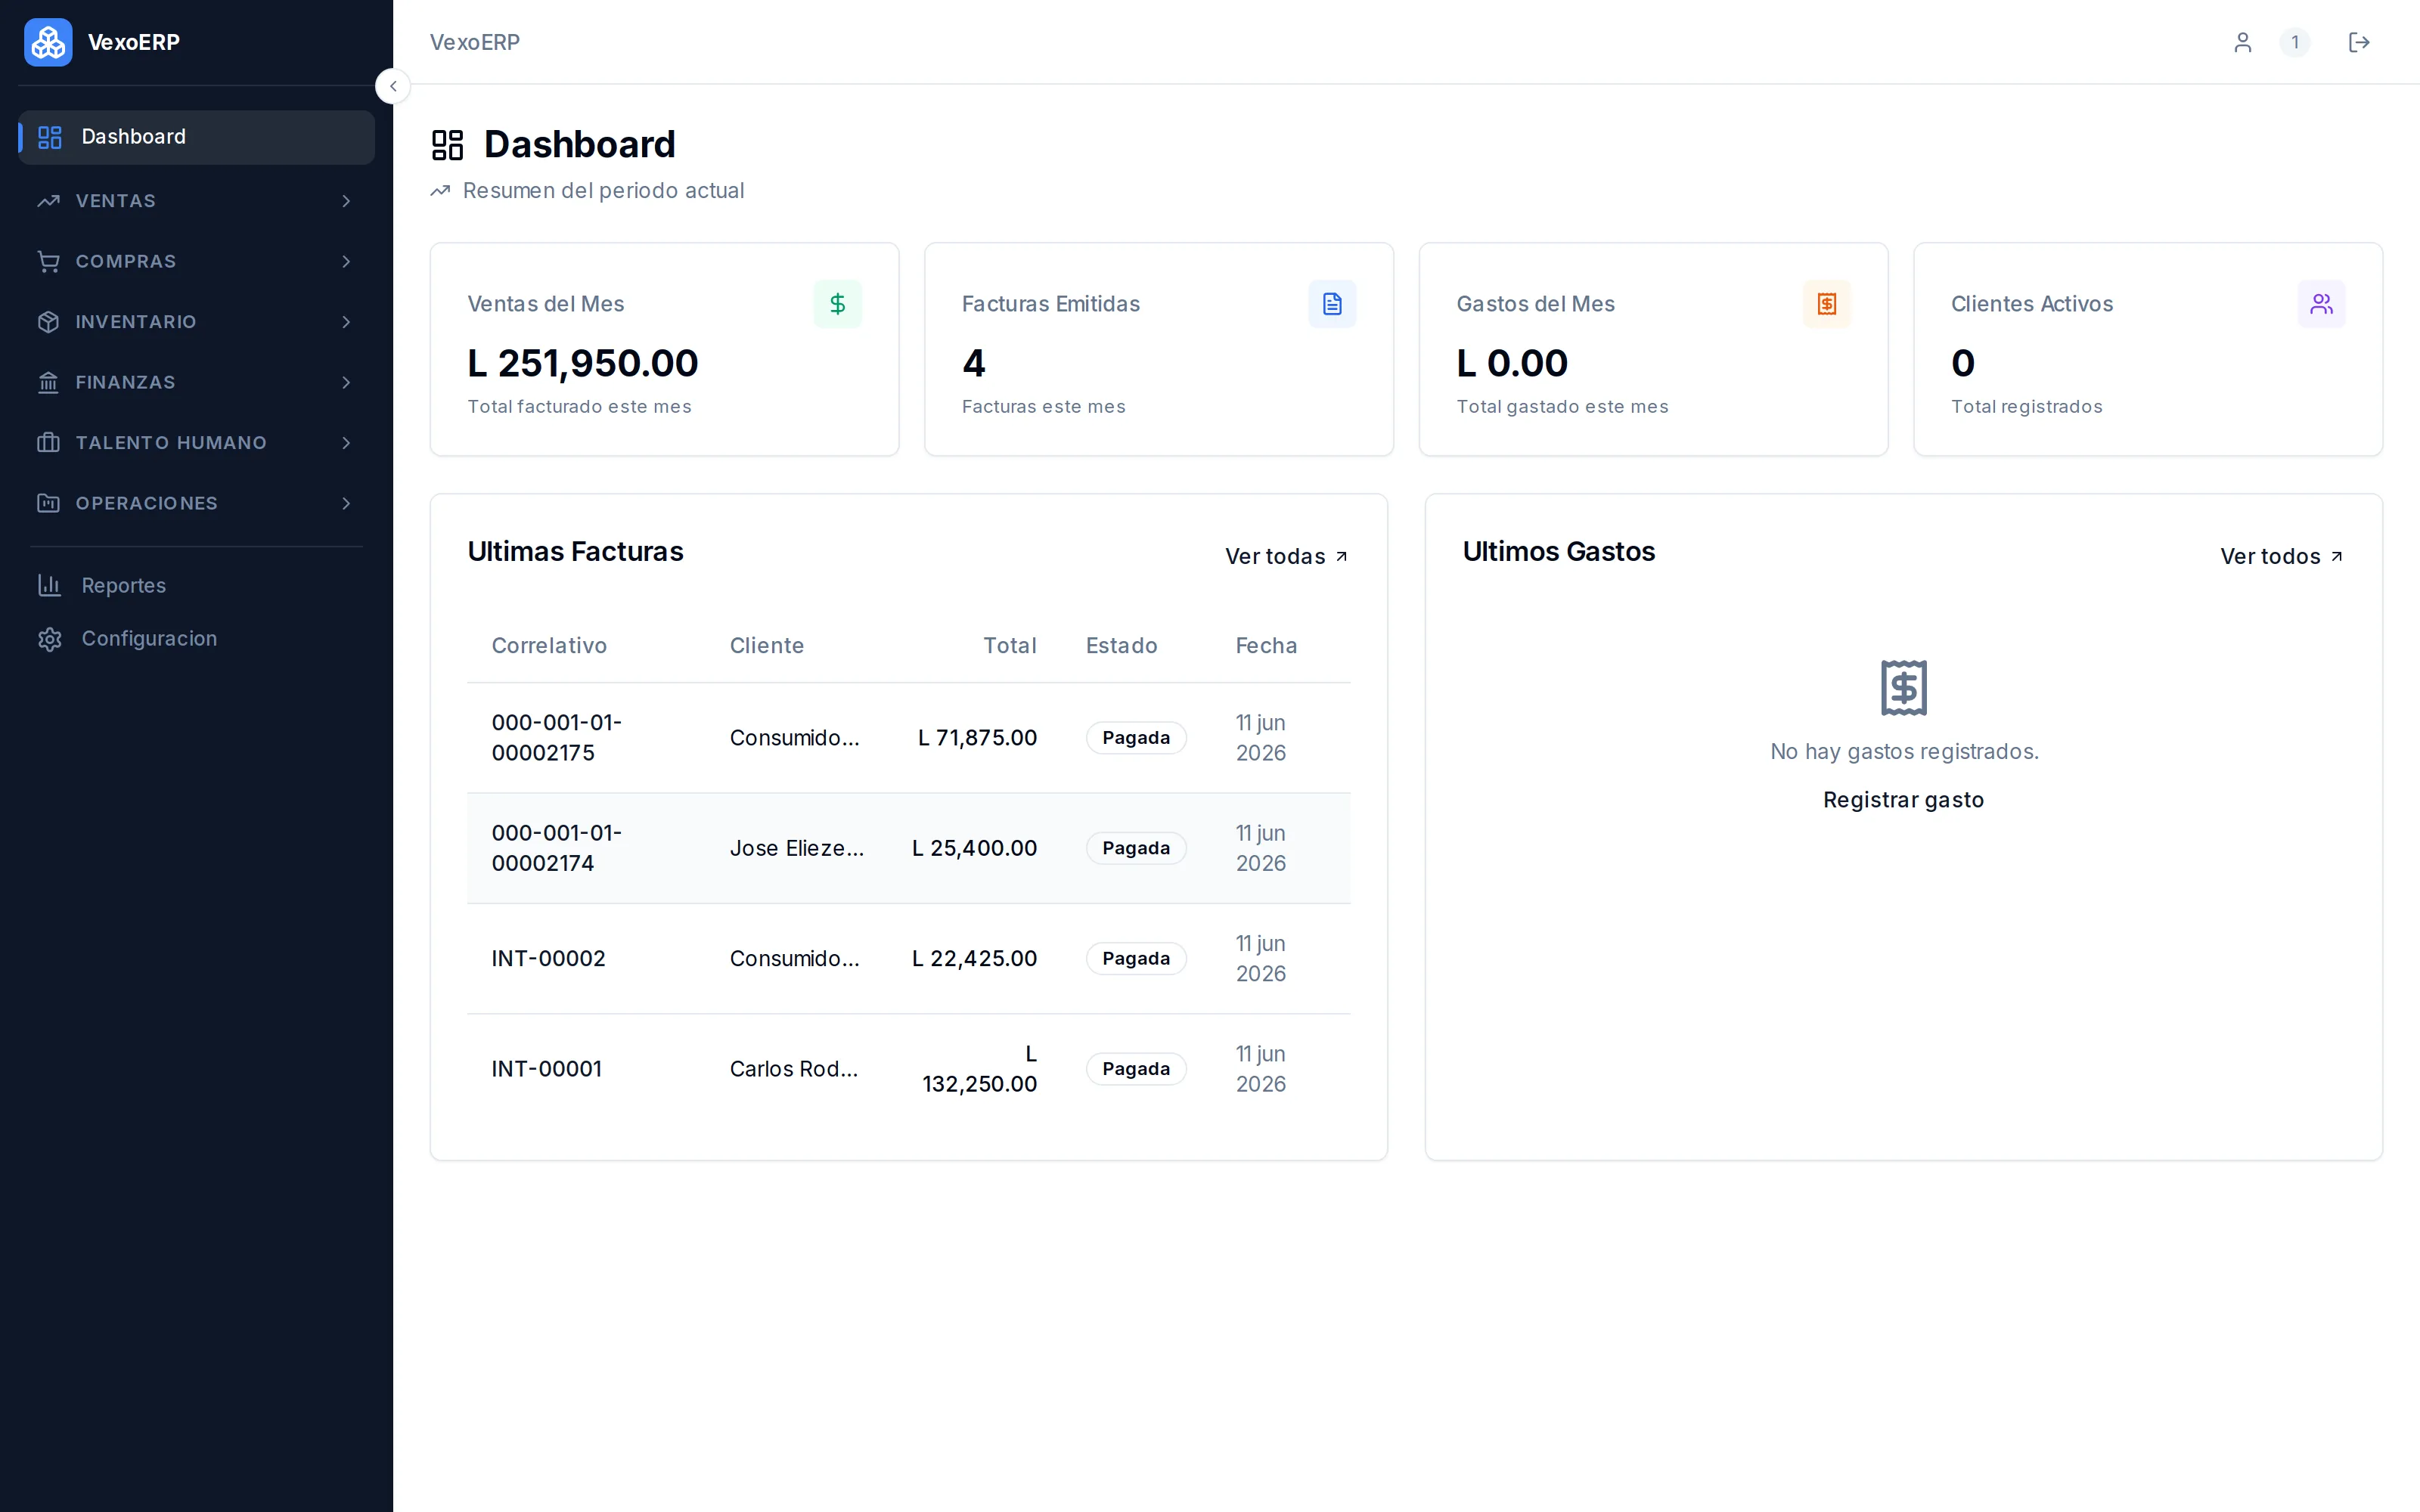The height and width of the screenshot is (1512, 2420).
Task: Click the FINANZAS bank icon
Action: (x=48, y=382)
